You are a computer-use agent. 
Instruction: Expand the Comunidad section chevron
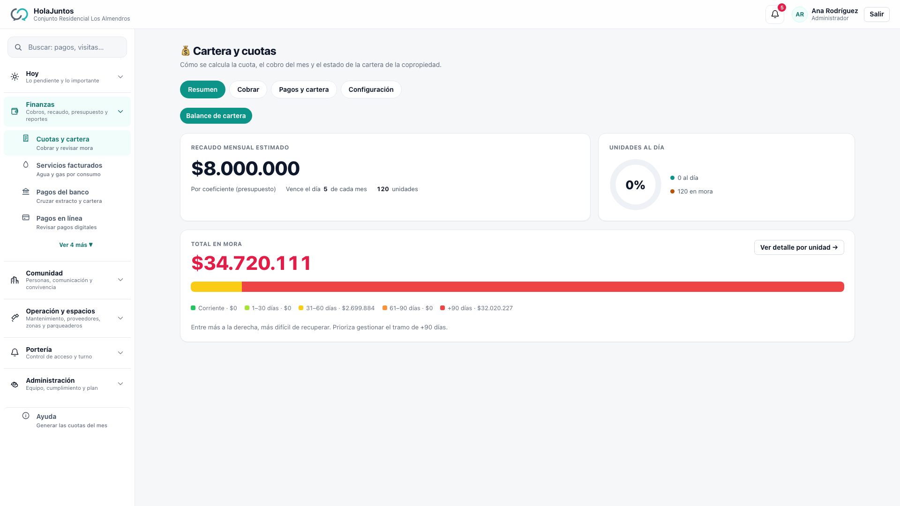[x=120, y=280]
